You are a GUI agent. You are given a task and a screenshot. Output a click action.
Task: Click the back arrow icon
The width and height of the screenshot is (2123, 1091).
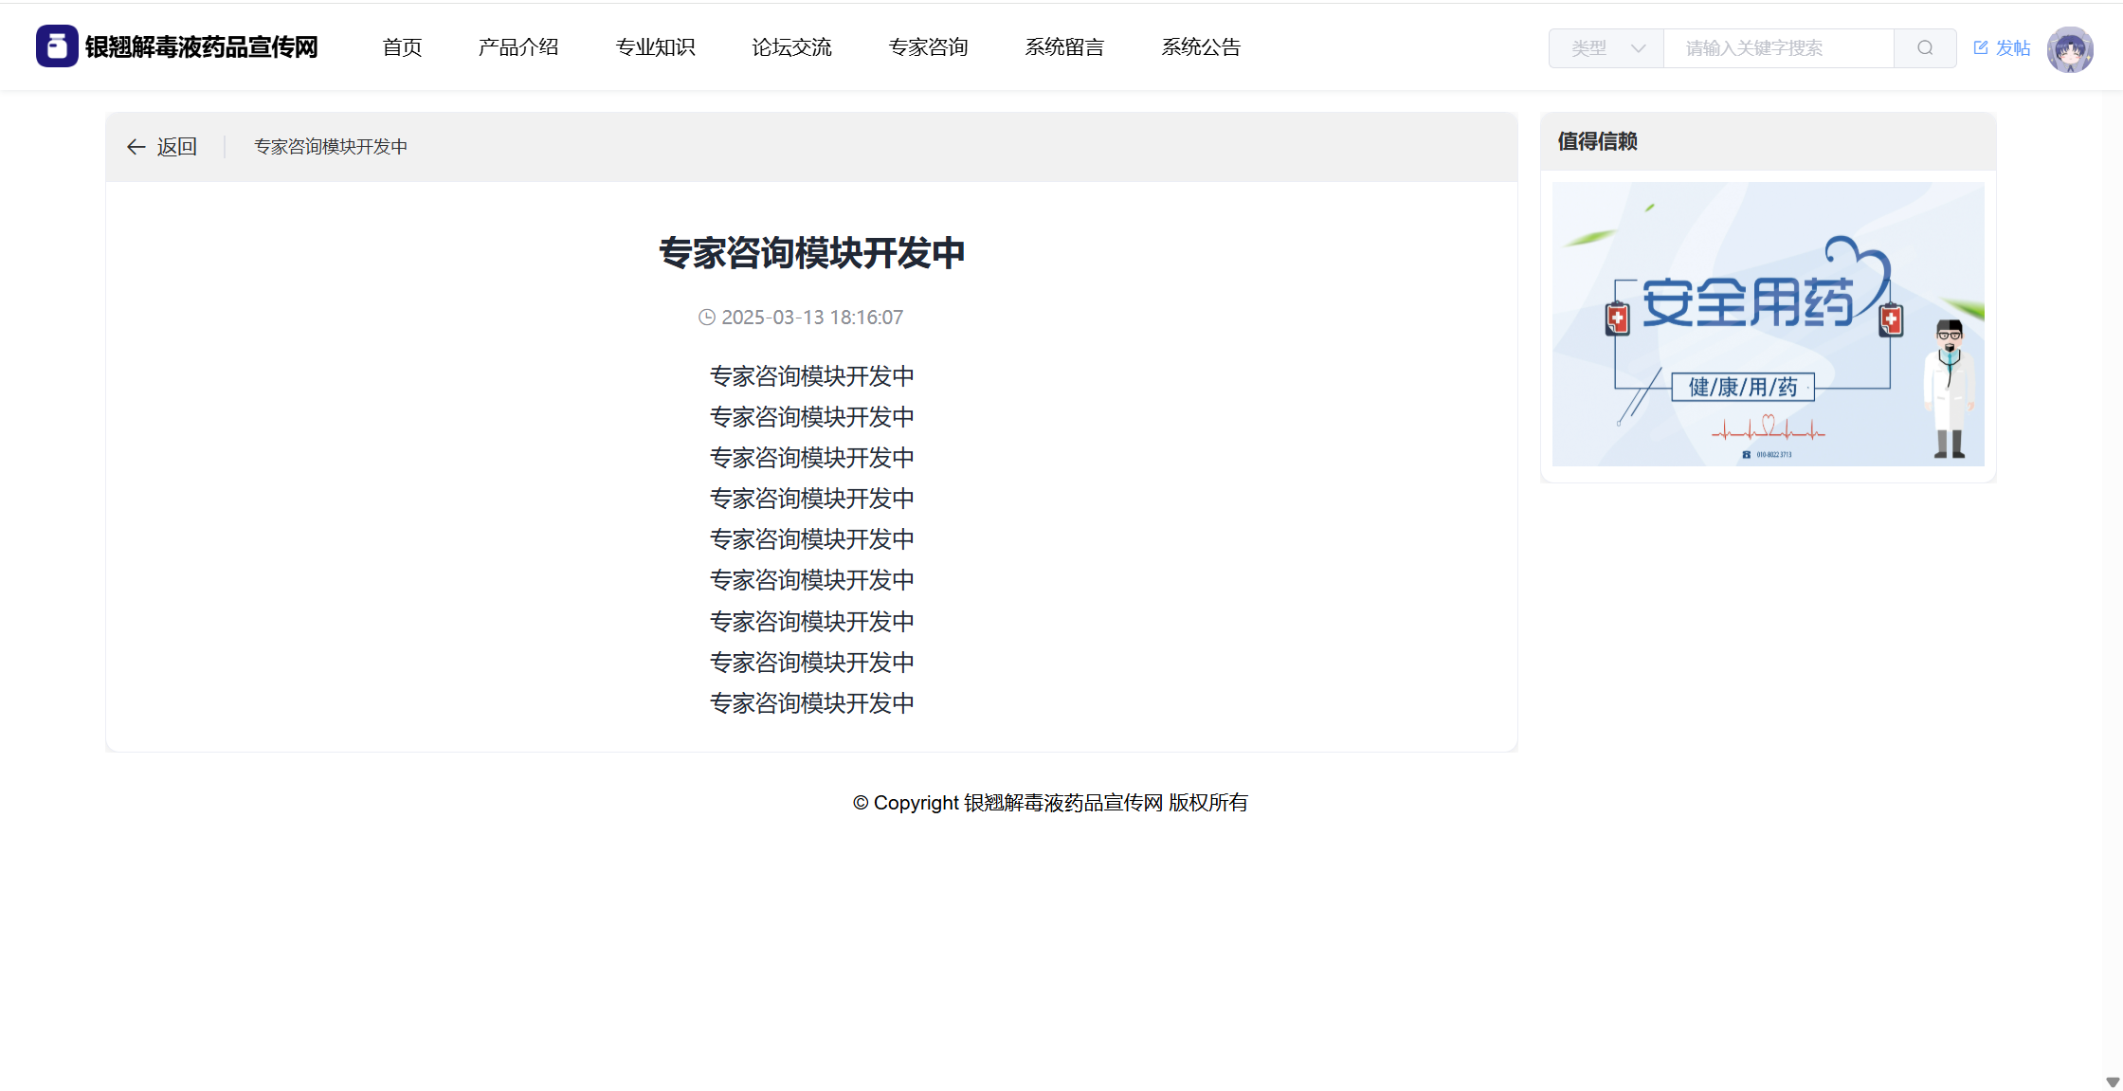pyautogui.click(x=136, y=147)
